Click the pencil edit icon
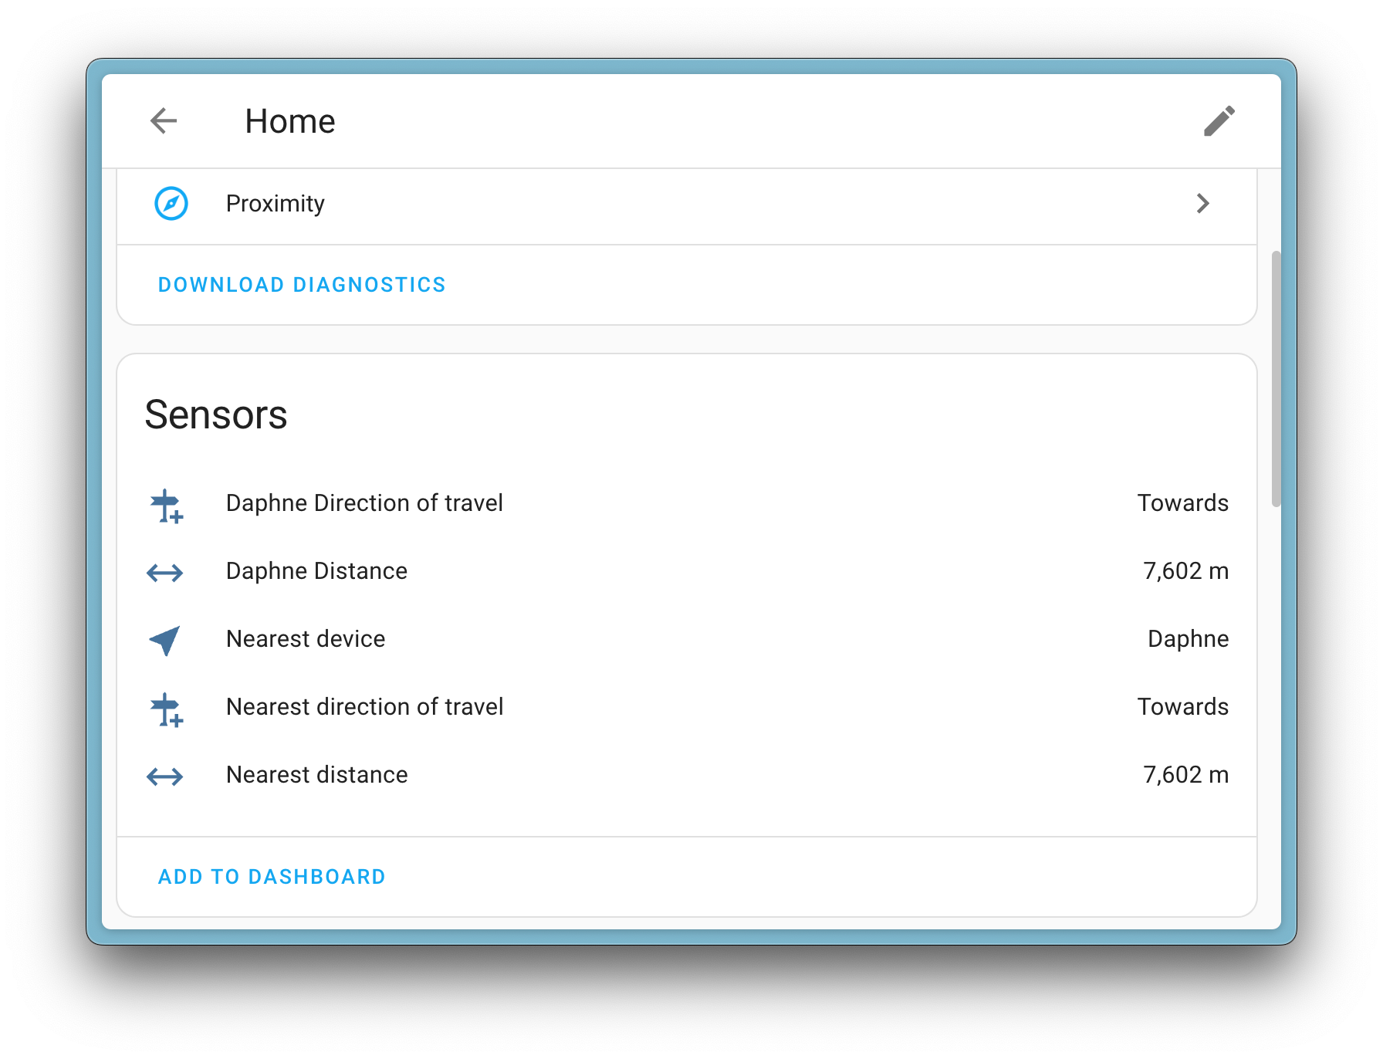Image resolution: width=1383 pixels, height=1059 pixels. [x=1219, y=121]
